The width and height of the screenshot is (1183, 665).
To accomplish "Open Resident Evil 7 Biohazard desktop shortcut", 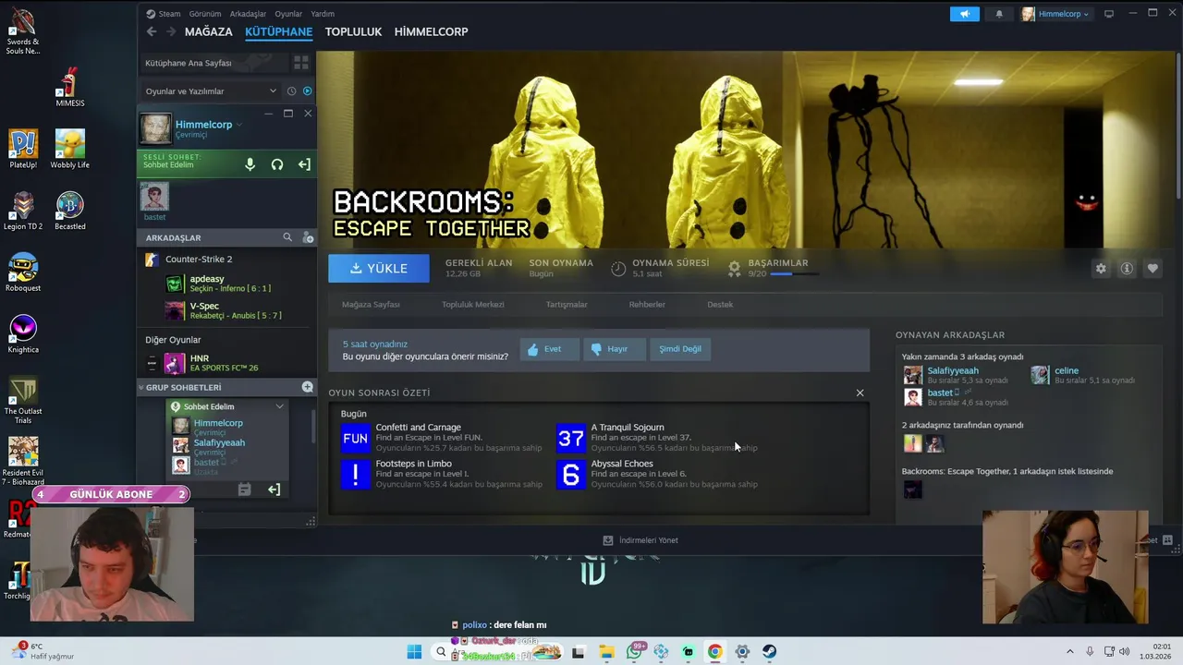I will 23,462.
